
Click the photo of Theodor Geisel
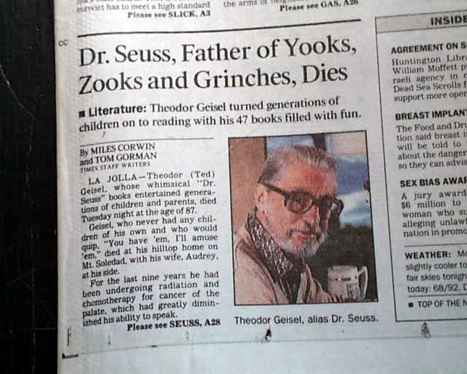click(x=303, y=218)
